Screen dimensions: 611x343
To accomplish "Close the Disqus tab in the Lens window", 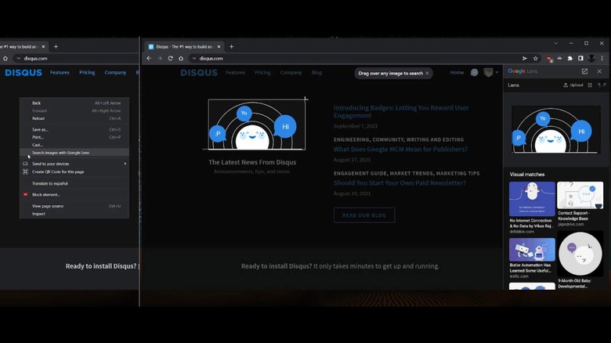I will (x=219, y=46).
